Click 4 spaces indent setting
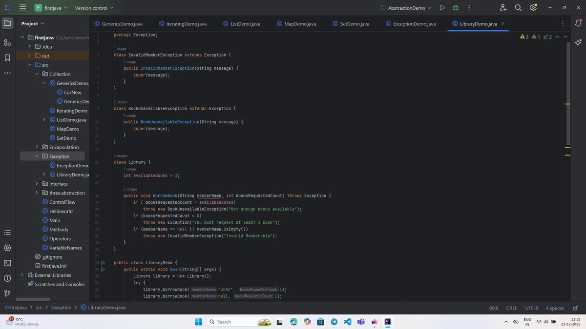586x329 pixels. [555, 308]
